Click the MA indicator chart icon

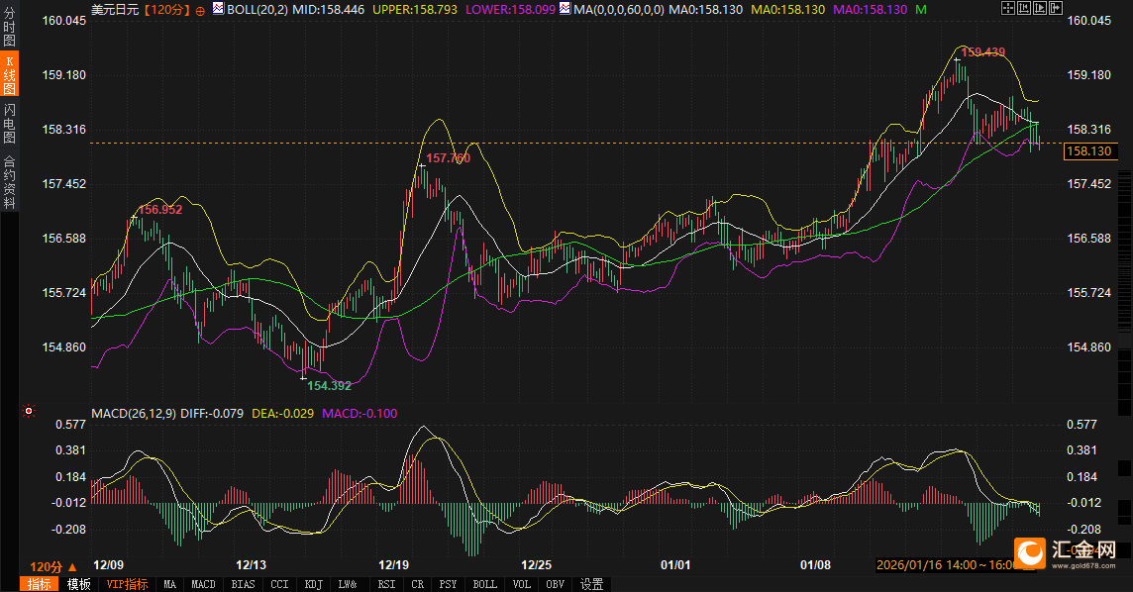pyautogui.click(x=564, y=9)
